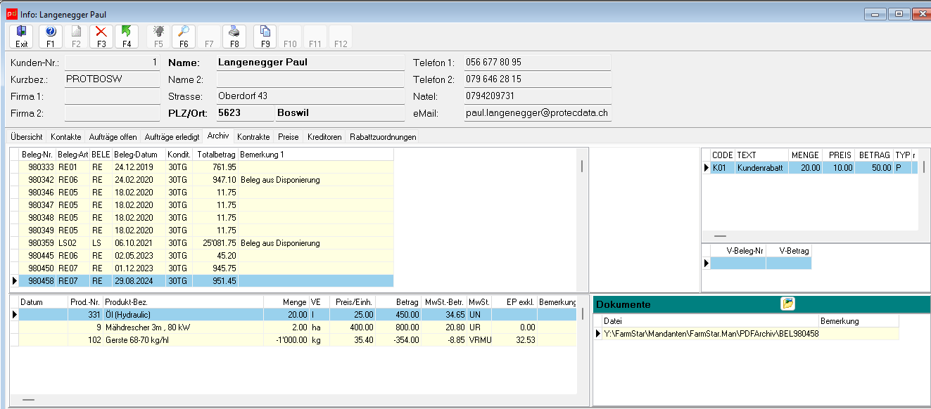The width and height of the screenshot is (931, 409).
Task: Click the disabled F12 button
Action: (341, 36)
